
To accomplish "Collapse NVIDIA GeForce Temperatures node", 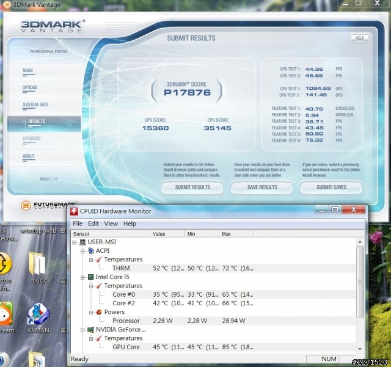I will 91,339.
